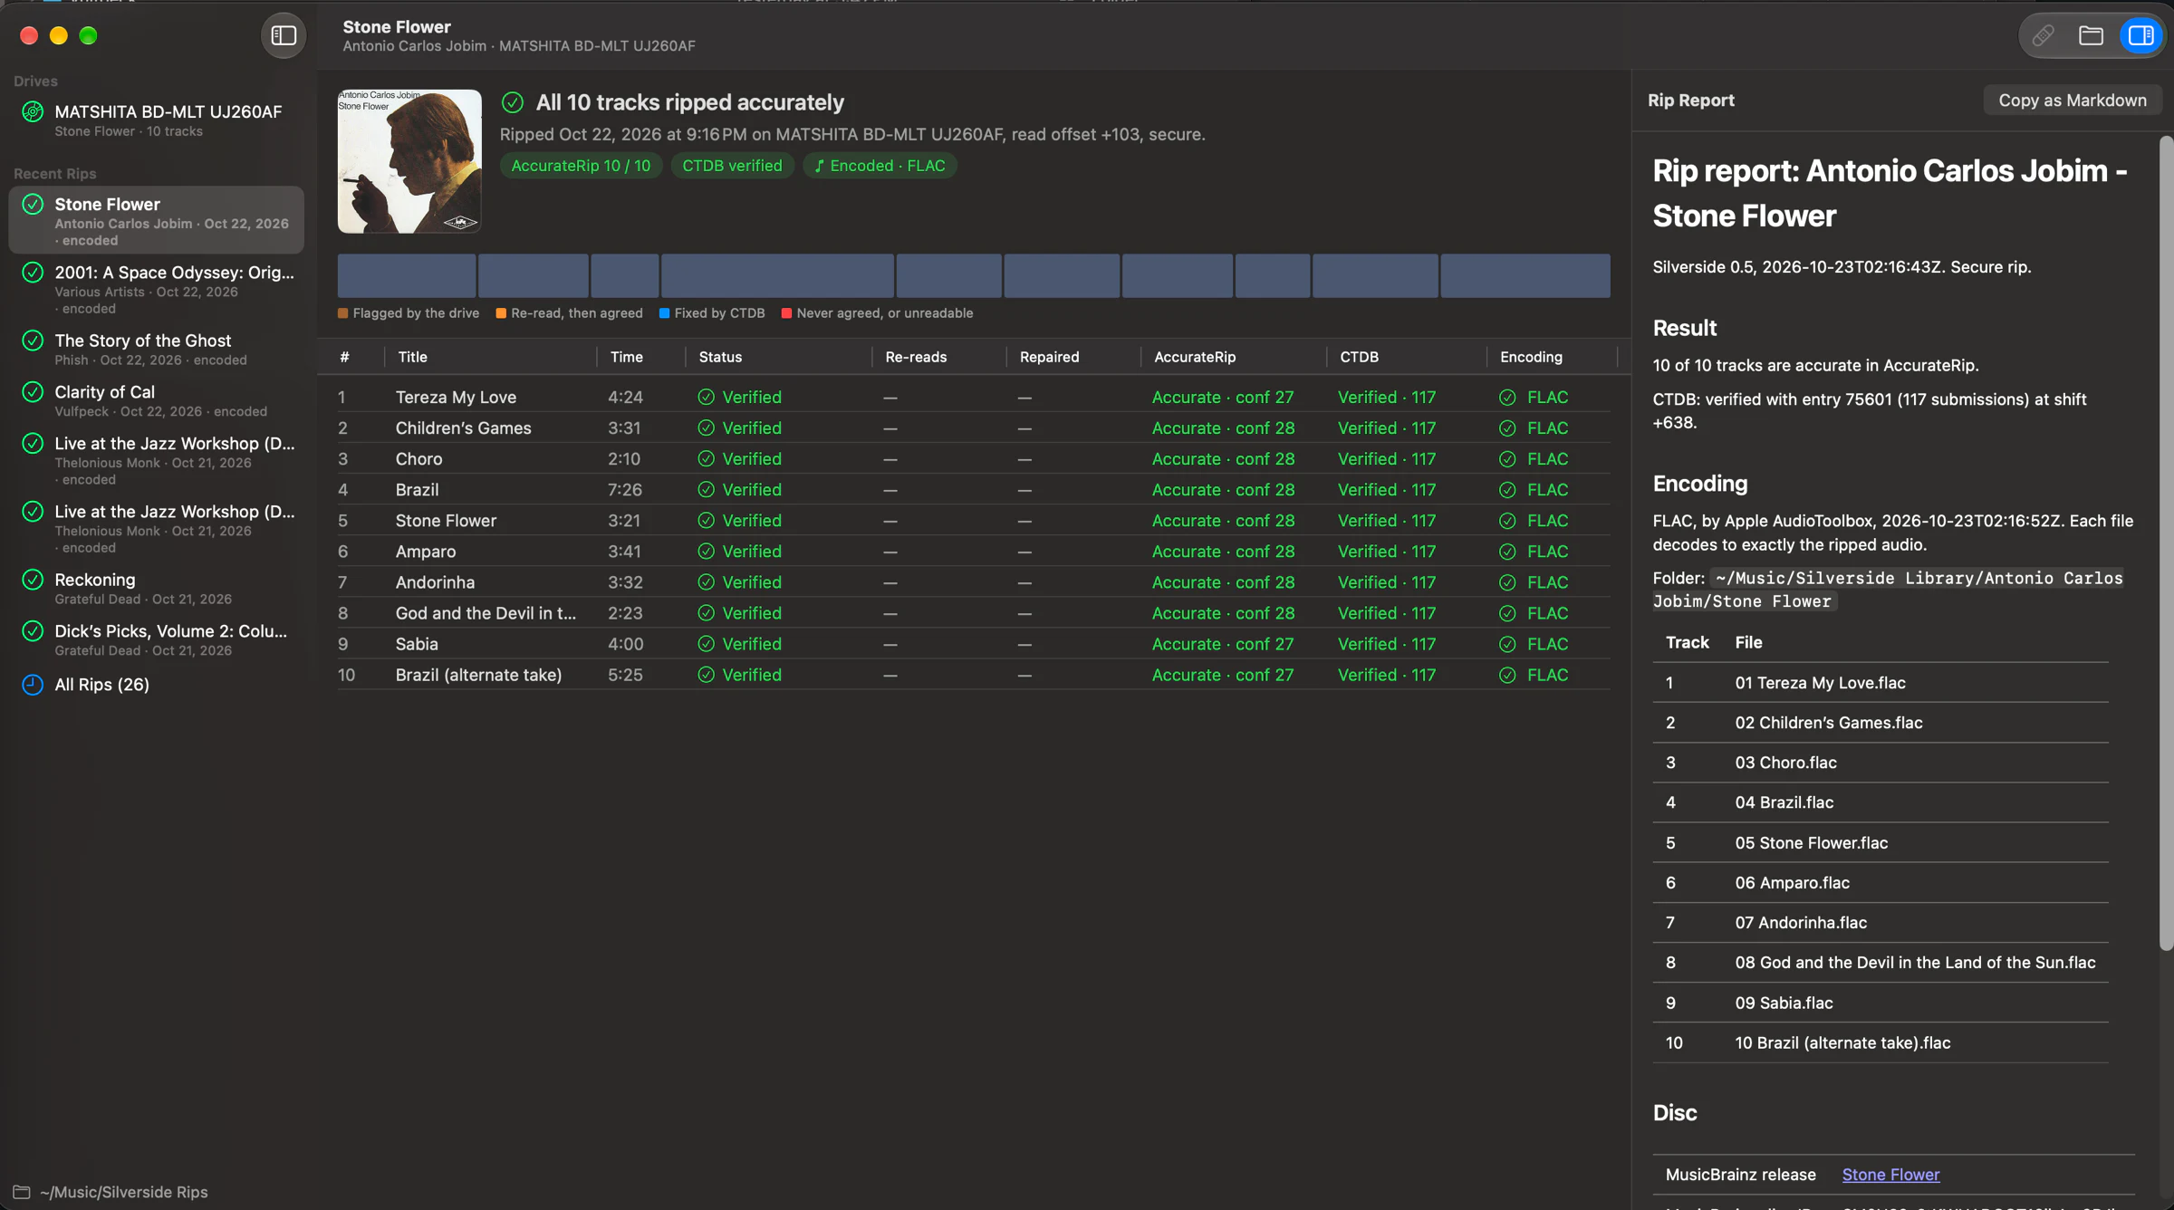Viewport: 2174px width, 1210px height.
Task: Click the AccurateRip 10 / 10 badge
Action: click(581, 166)
